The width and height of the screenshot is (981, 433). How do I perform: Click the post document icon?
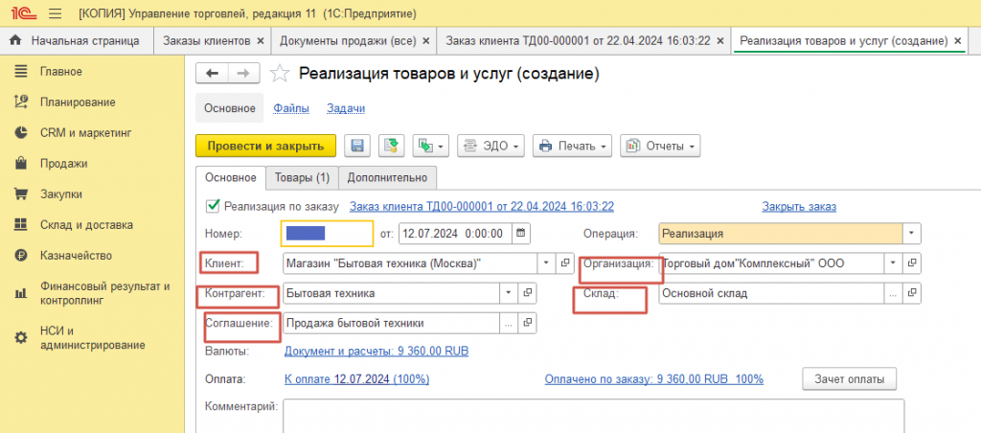pos(392,146)
